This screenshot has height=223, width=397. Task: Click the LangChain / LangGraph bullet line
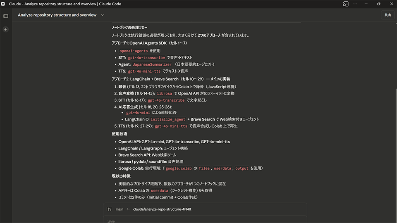click(153, 148)
